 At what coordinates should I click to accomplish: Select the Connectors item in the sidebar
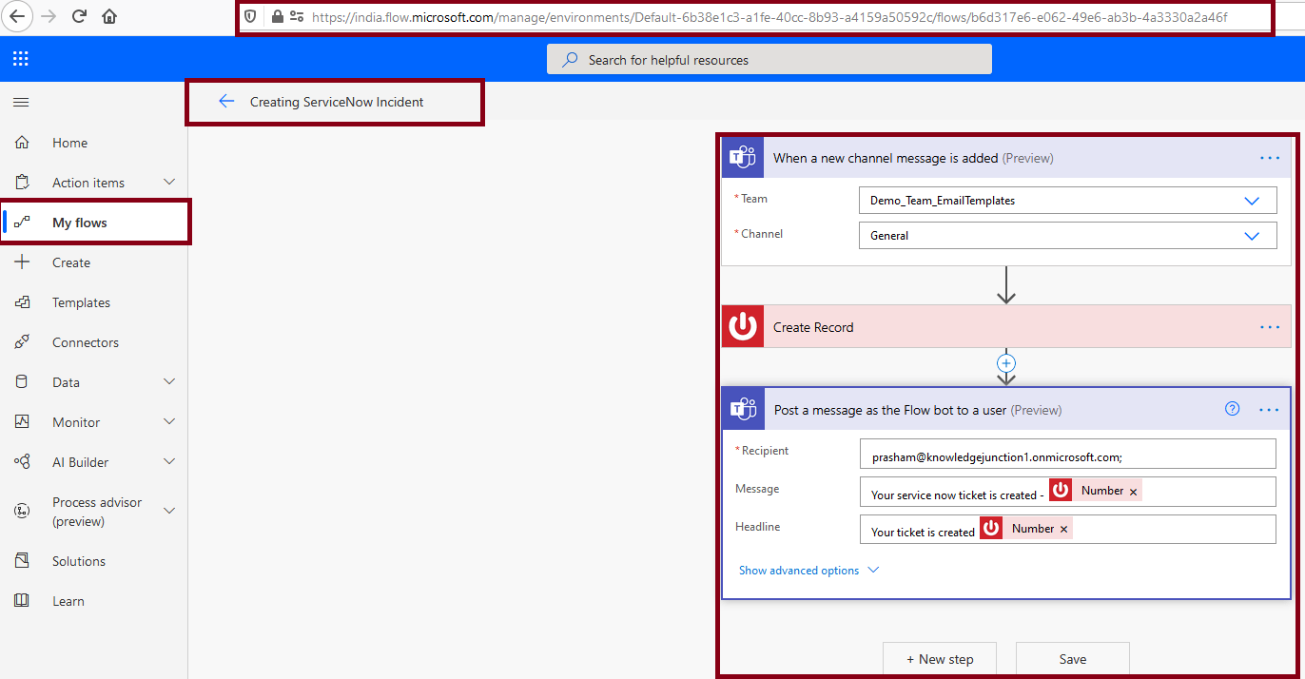pos(83,341)
